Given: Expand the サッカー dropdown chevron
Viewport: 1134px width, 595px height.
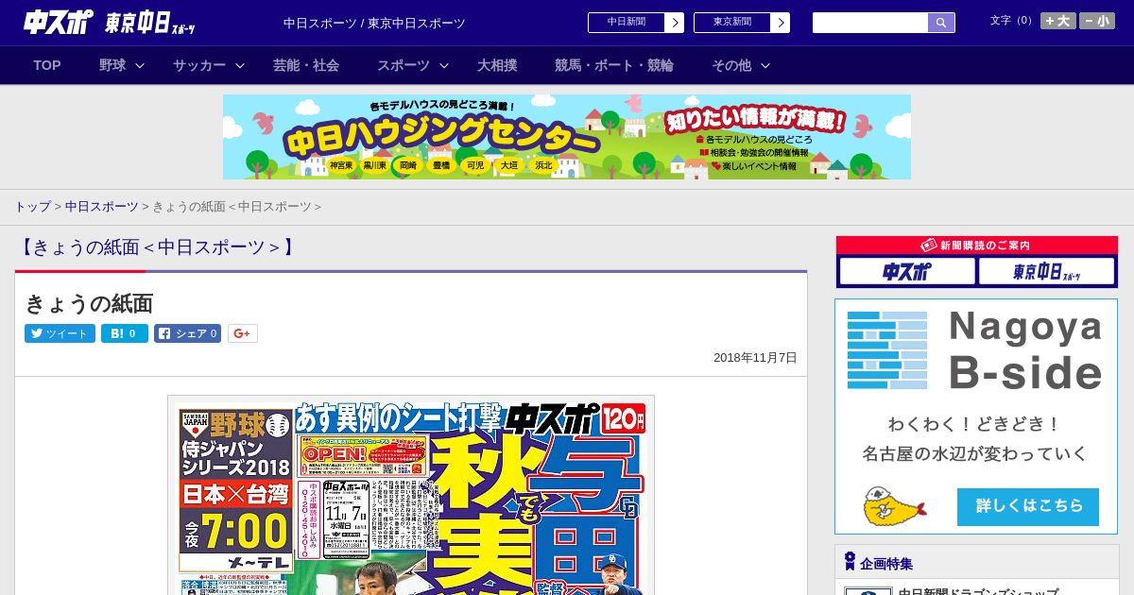Looking at the screenshot, I should pyautogui.click(x=240, y=65).
